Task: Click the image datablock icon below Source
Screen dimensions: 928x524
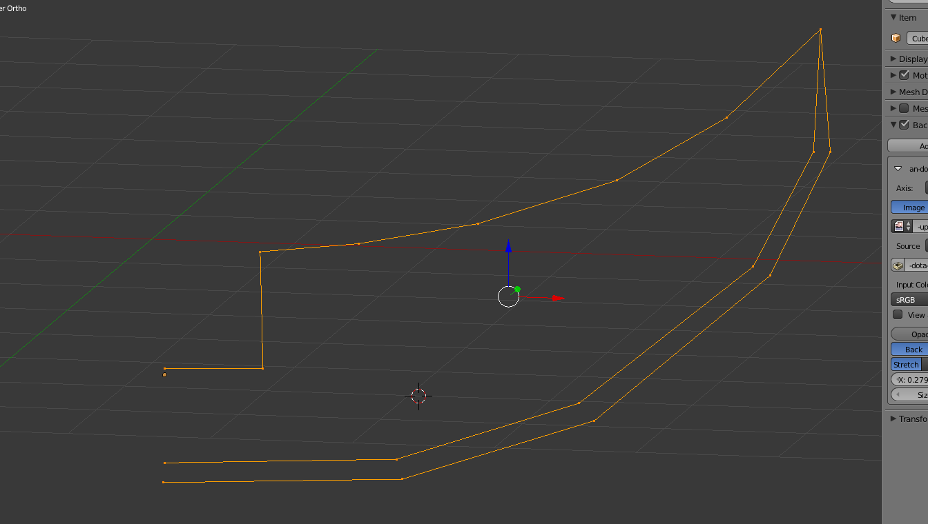Action: point(898,265)
